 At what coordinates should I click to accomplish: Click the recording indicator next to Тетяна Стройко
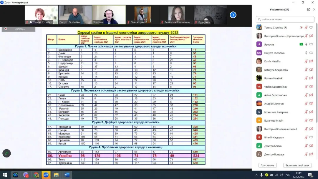pos(301,27)
